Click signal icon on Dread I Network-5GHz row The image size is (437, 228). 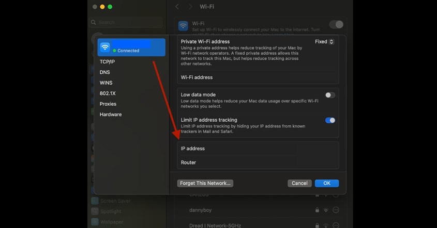point(326,225)
